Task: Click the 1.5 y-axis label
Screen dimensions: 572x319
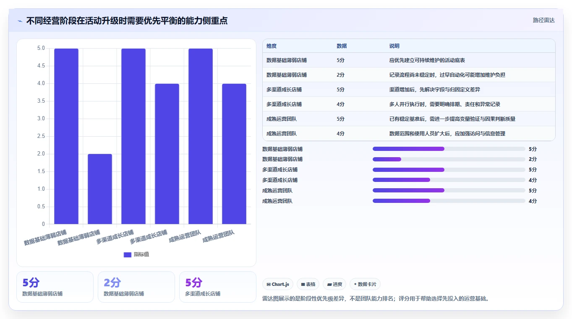Action: [x=41, y=171]
